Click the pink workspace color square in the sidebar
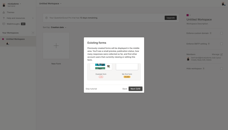This screenshot has width=228, height=130. click(3, 39)
